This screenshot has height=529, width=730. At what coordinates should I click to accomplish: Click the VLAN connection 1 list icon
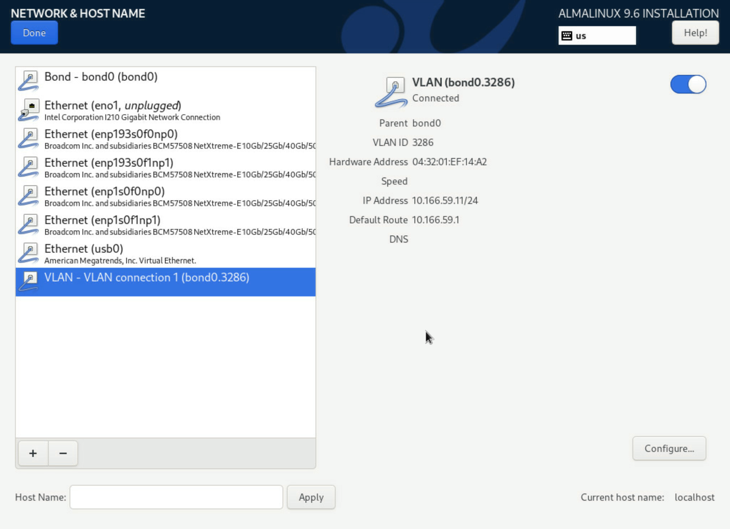pyautogui.click(x=28, y=282)
